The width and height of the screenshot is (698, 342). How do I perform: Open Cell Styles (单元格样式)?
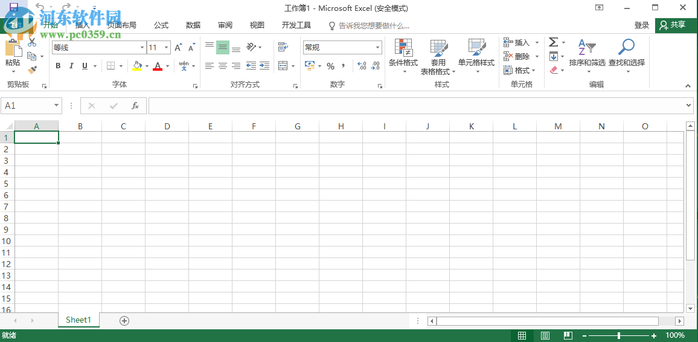pyautogui.click(x=476, y=56)
